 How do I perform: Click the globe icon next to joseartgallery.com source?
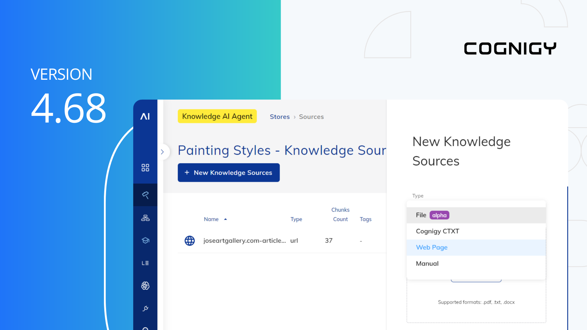(190, 240)
